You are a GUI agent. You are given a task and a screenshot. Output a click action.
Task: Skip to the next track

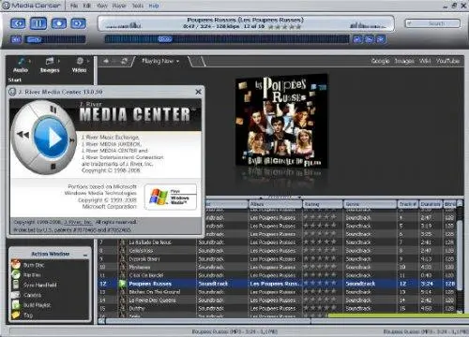pyautogui.click(x=78, y=23)
